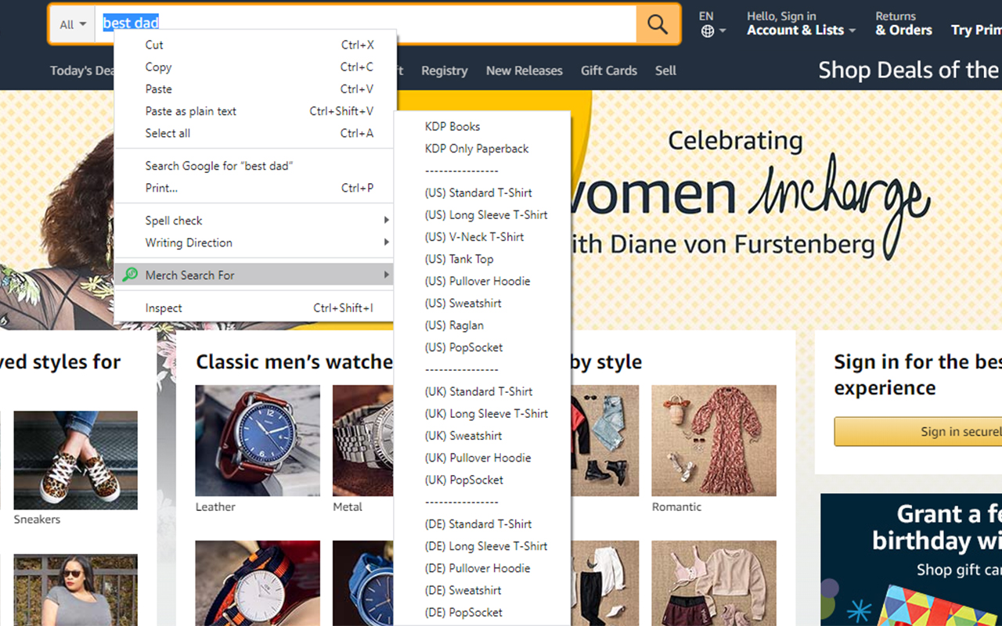Open the Leather watch thumbnail
This screenshot has height=626, width=1002.
tap(258, 441)
